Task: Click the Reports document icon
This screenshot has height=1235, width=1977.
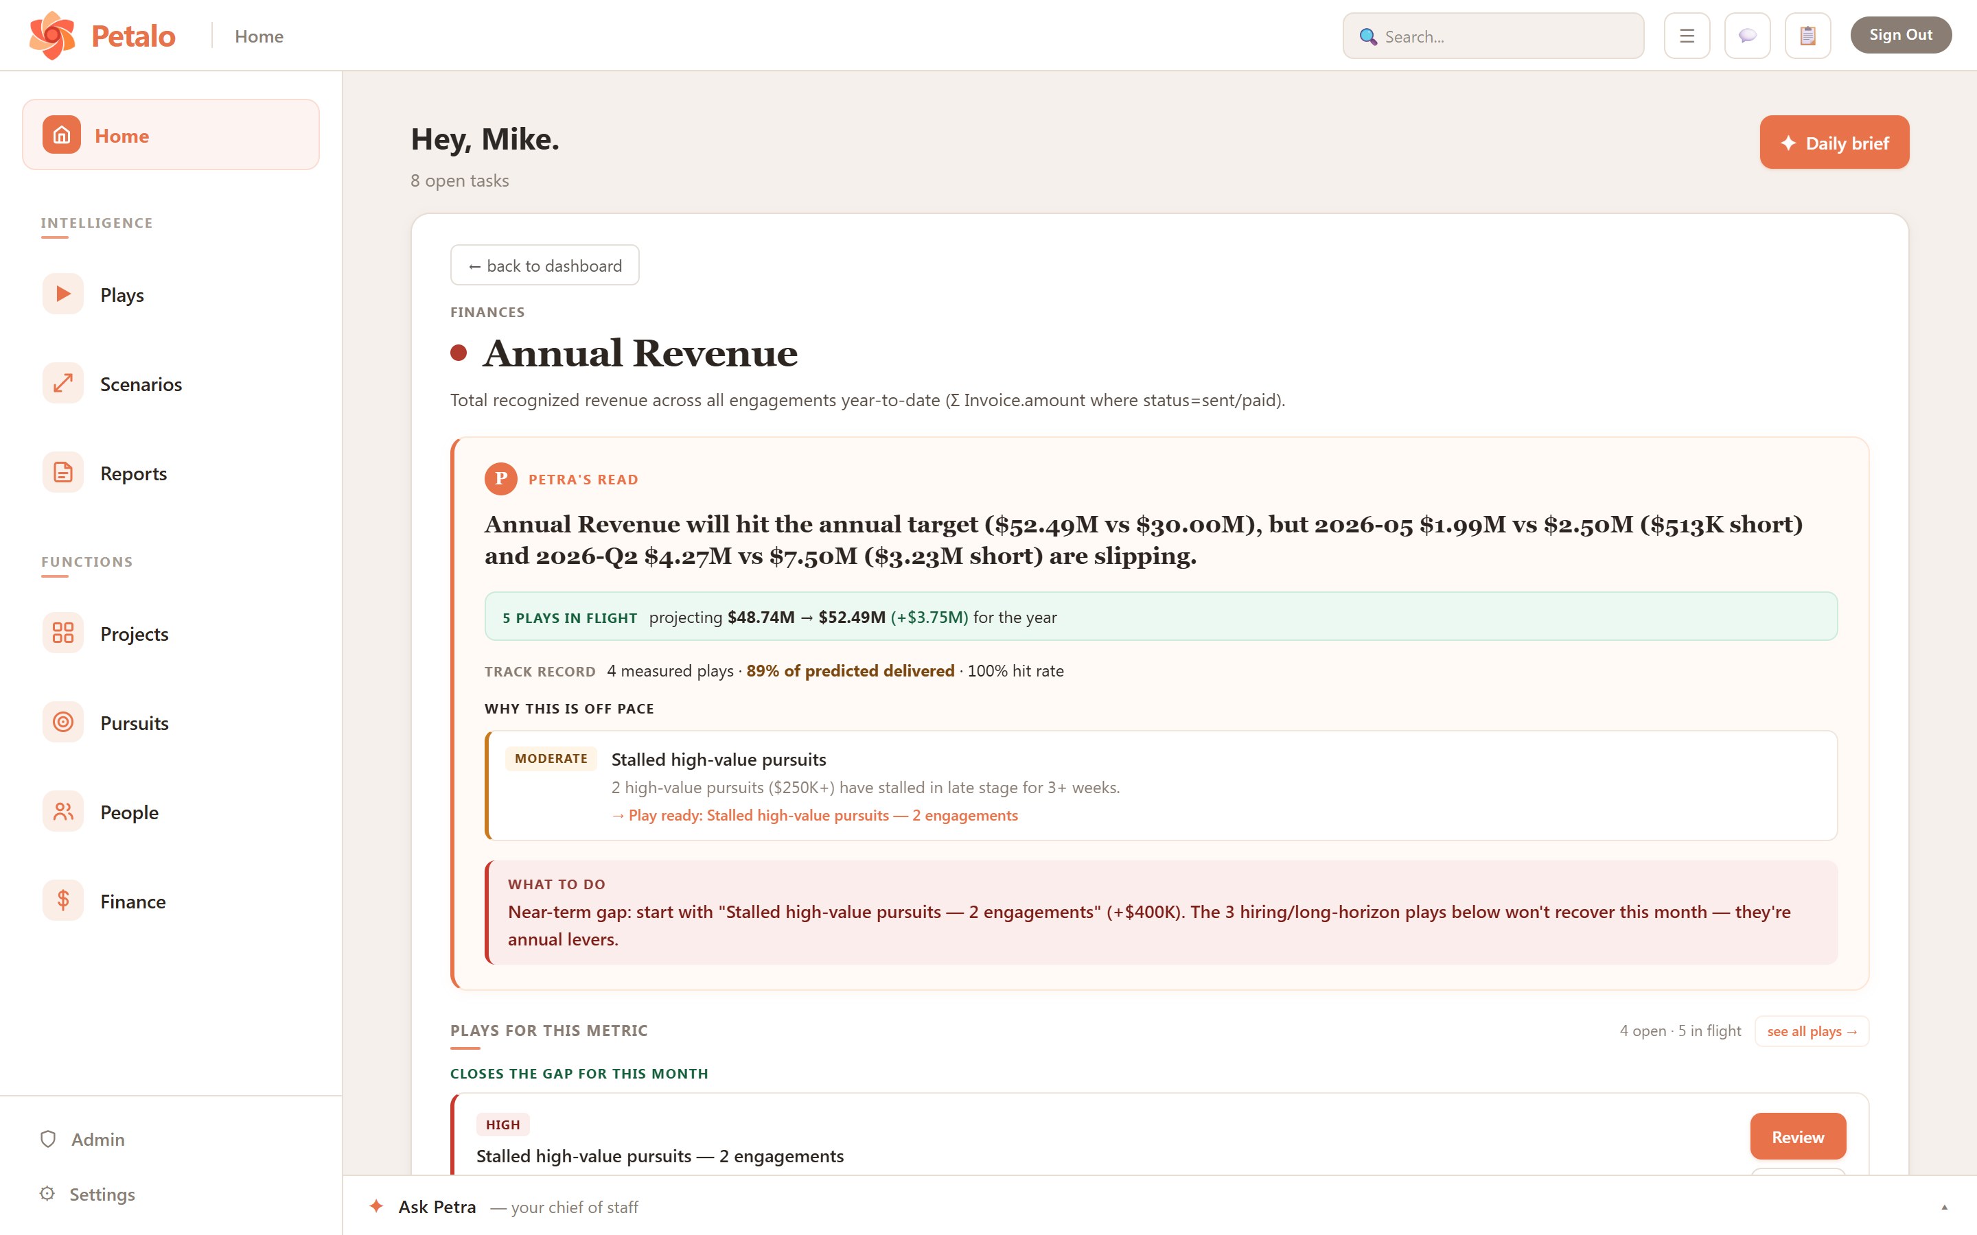Action: click(63, 472)
